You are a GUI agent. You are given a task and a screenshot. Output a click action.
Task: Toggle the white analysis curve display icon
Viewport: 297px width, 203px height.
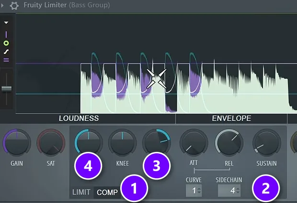6,52
